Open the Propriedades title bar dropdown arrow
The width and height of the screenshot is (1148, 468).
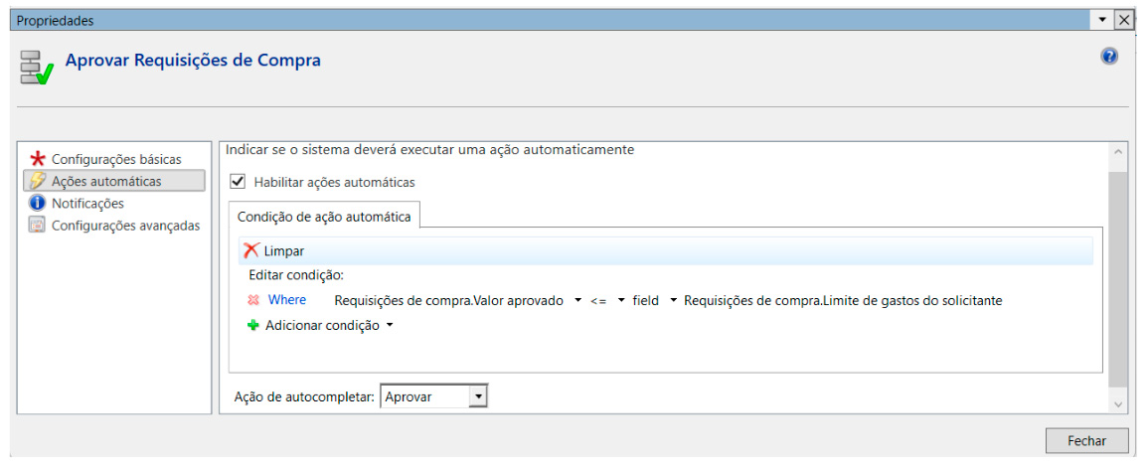(x=1103, y=20)
